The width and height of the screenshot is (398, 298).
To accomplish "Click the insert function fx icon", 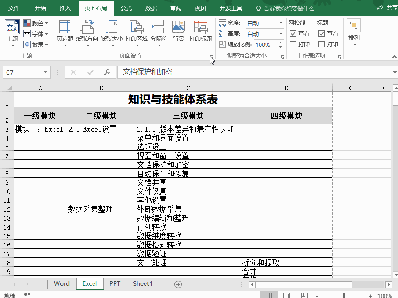I will [x=107, y=73].
